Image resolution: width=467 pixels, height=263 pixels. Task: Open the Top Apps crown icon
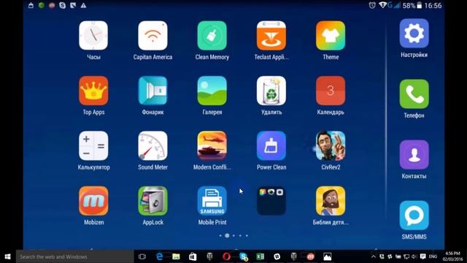[93, 91]
